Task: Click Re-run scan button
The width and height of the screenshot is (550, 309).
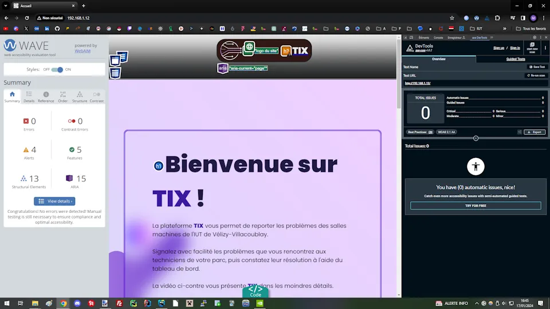Action: (x=536, y=76)
